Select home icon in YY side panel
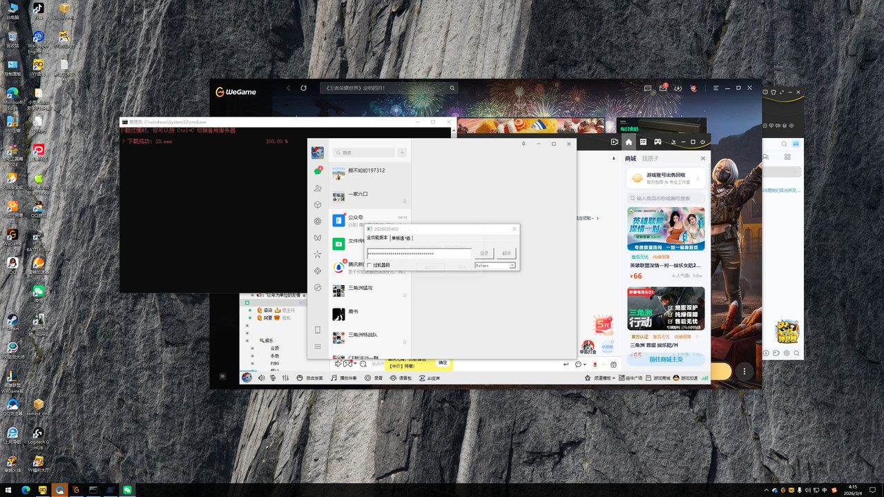The height and width of the screenshot is (497, 884). (x=628, y=142)
